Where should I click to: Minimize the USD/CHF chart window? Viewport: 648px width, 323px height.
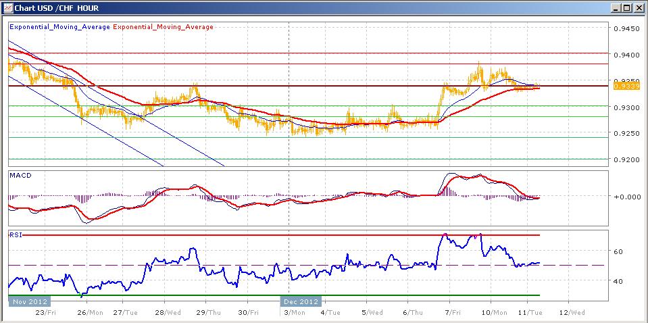coord(615,8)
